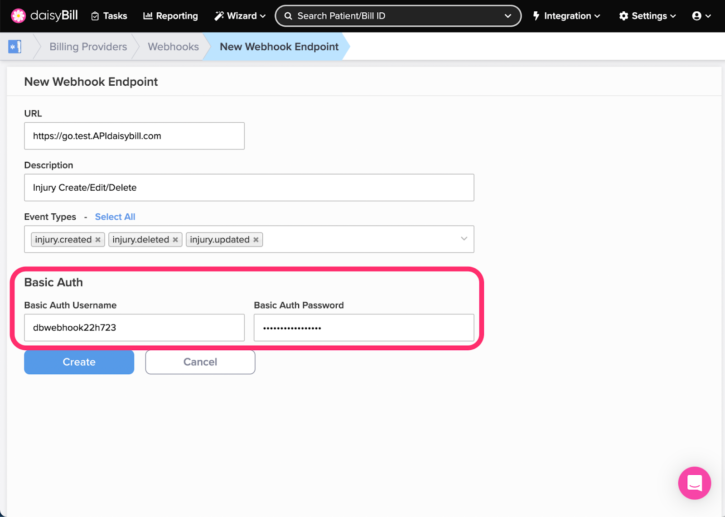Click the Wizard wand icon

click(219, 16)
